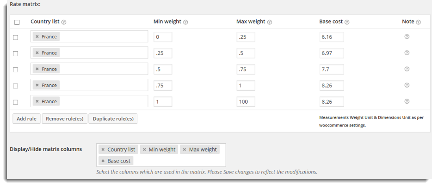
Task: Focus the Max weight field showing 100
Action: [246, 101]
